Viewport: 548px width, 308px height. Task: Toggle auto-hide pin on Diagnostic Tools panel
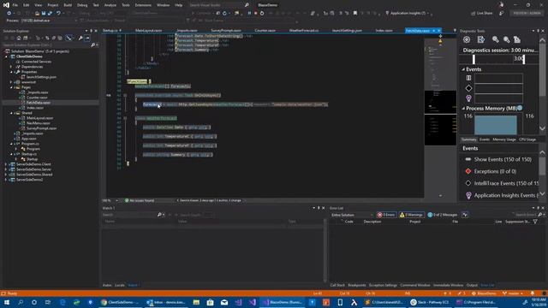click(539, 31)
